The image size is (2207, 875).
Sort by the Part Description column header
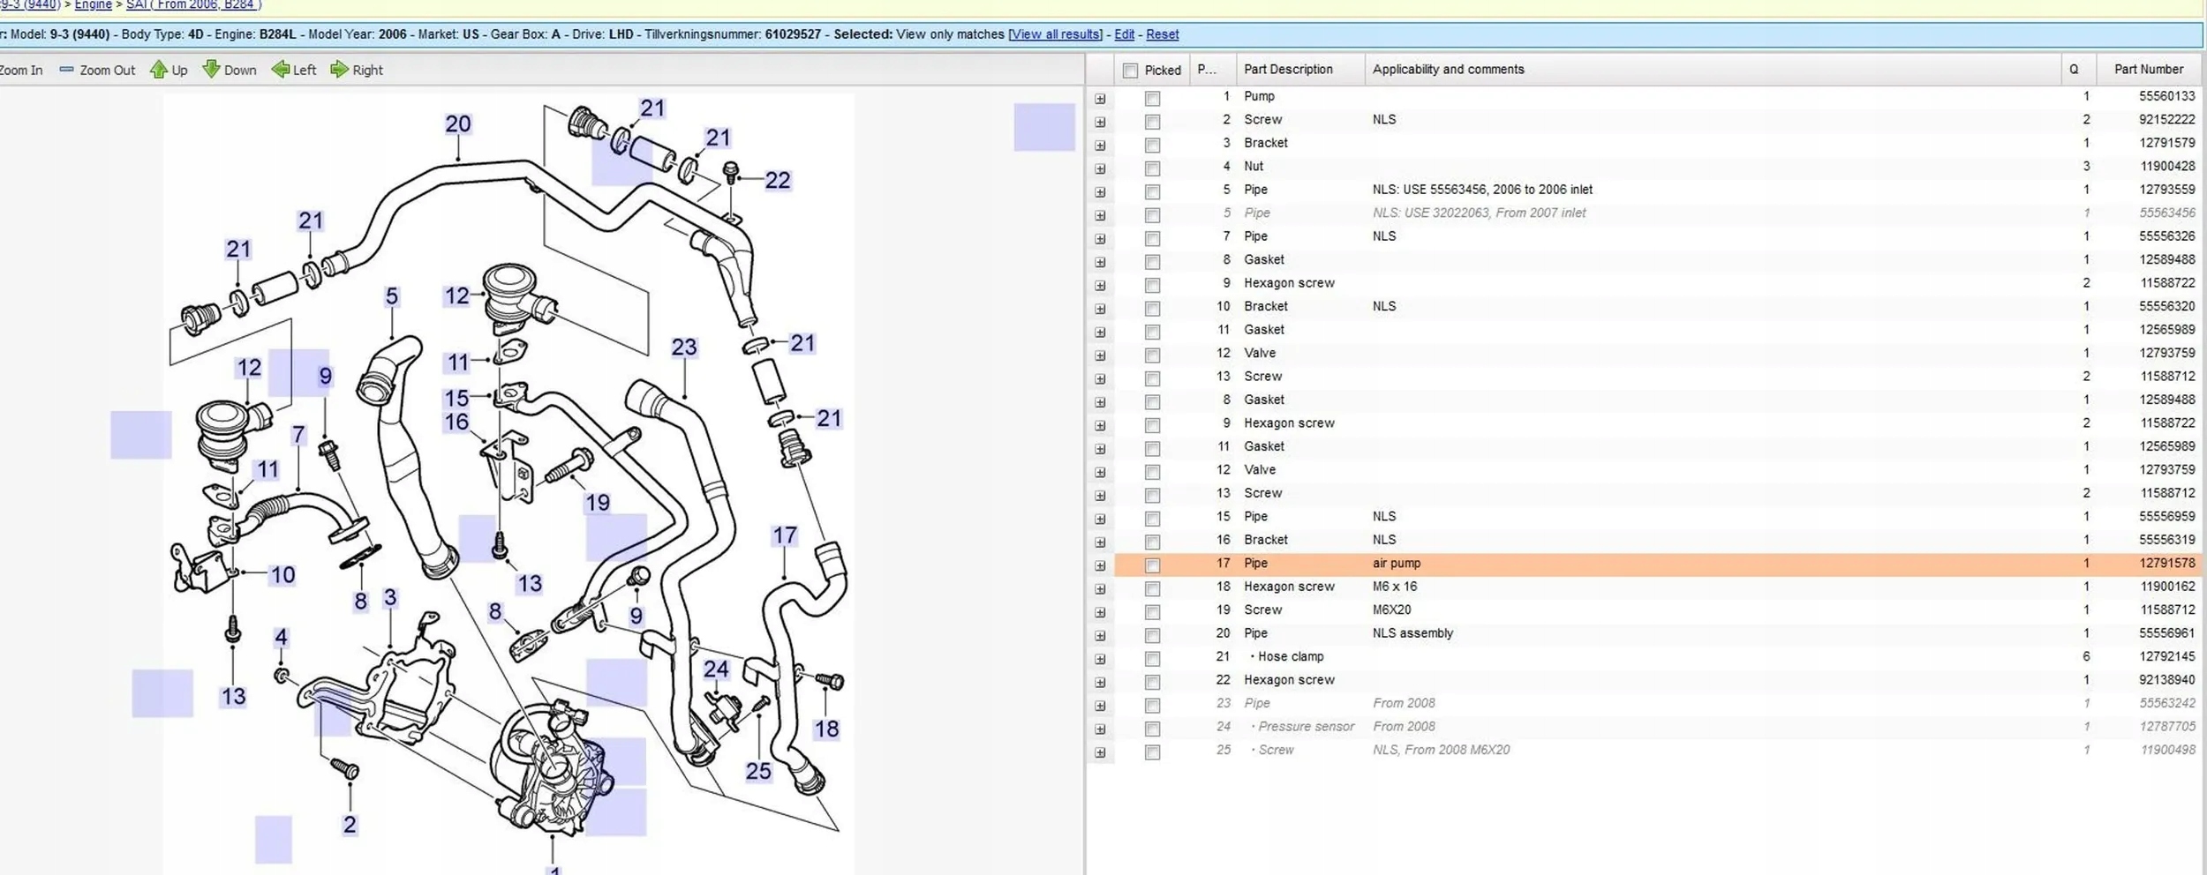[x=1287, y=70]
